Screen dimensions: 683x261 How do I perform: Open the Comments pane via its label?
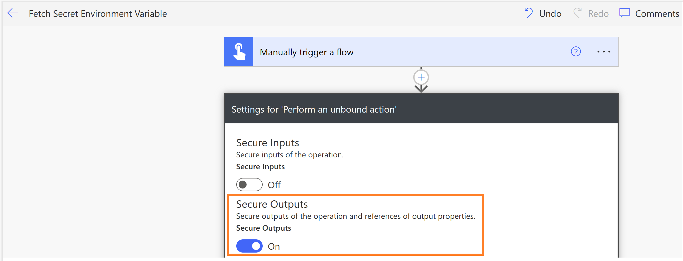pyautogui.click(x=657, y=13)
